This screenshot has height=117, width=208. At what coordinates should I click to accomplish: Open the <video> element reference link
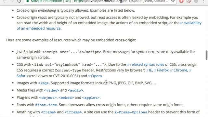pos(52,90)
